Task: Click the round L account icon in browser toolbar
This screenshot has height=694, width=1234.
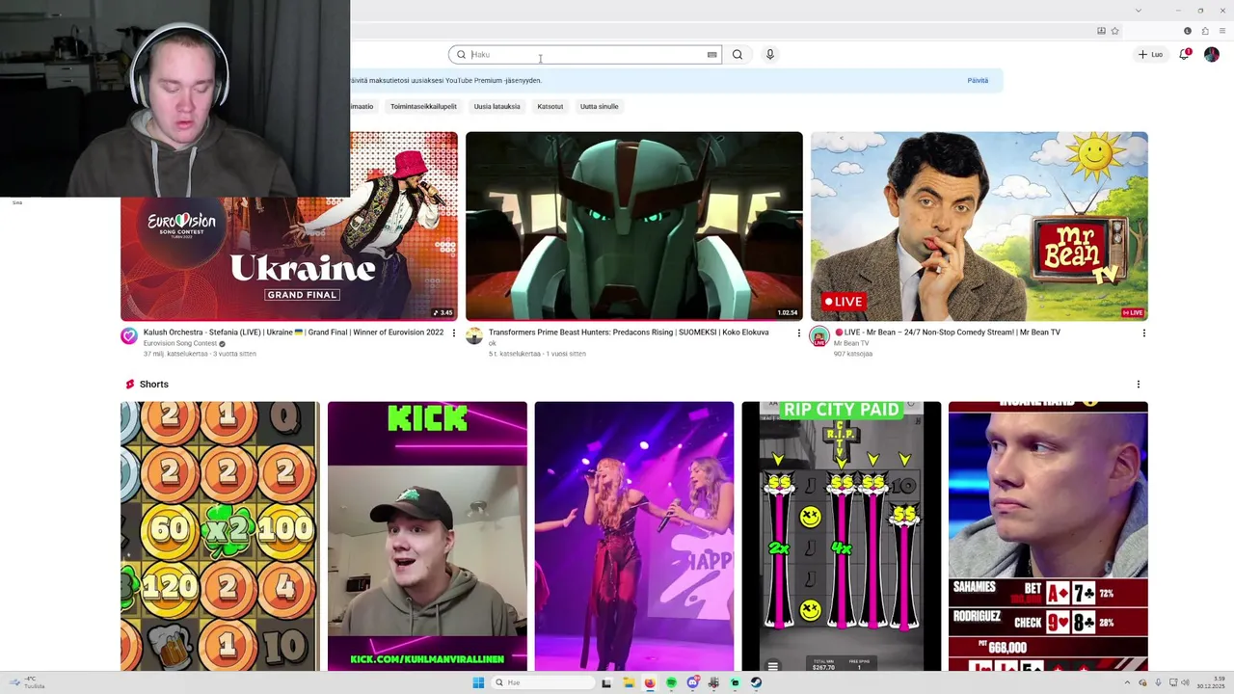Action: point(1187,31)
